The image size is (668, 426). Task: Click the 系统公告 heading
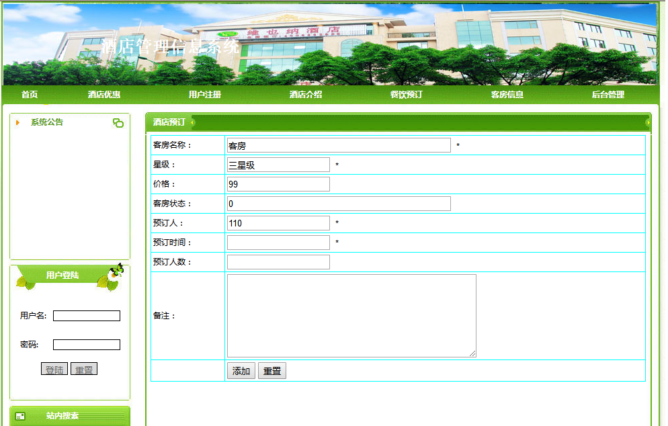pyautogui.click(x=47, y=122)
